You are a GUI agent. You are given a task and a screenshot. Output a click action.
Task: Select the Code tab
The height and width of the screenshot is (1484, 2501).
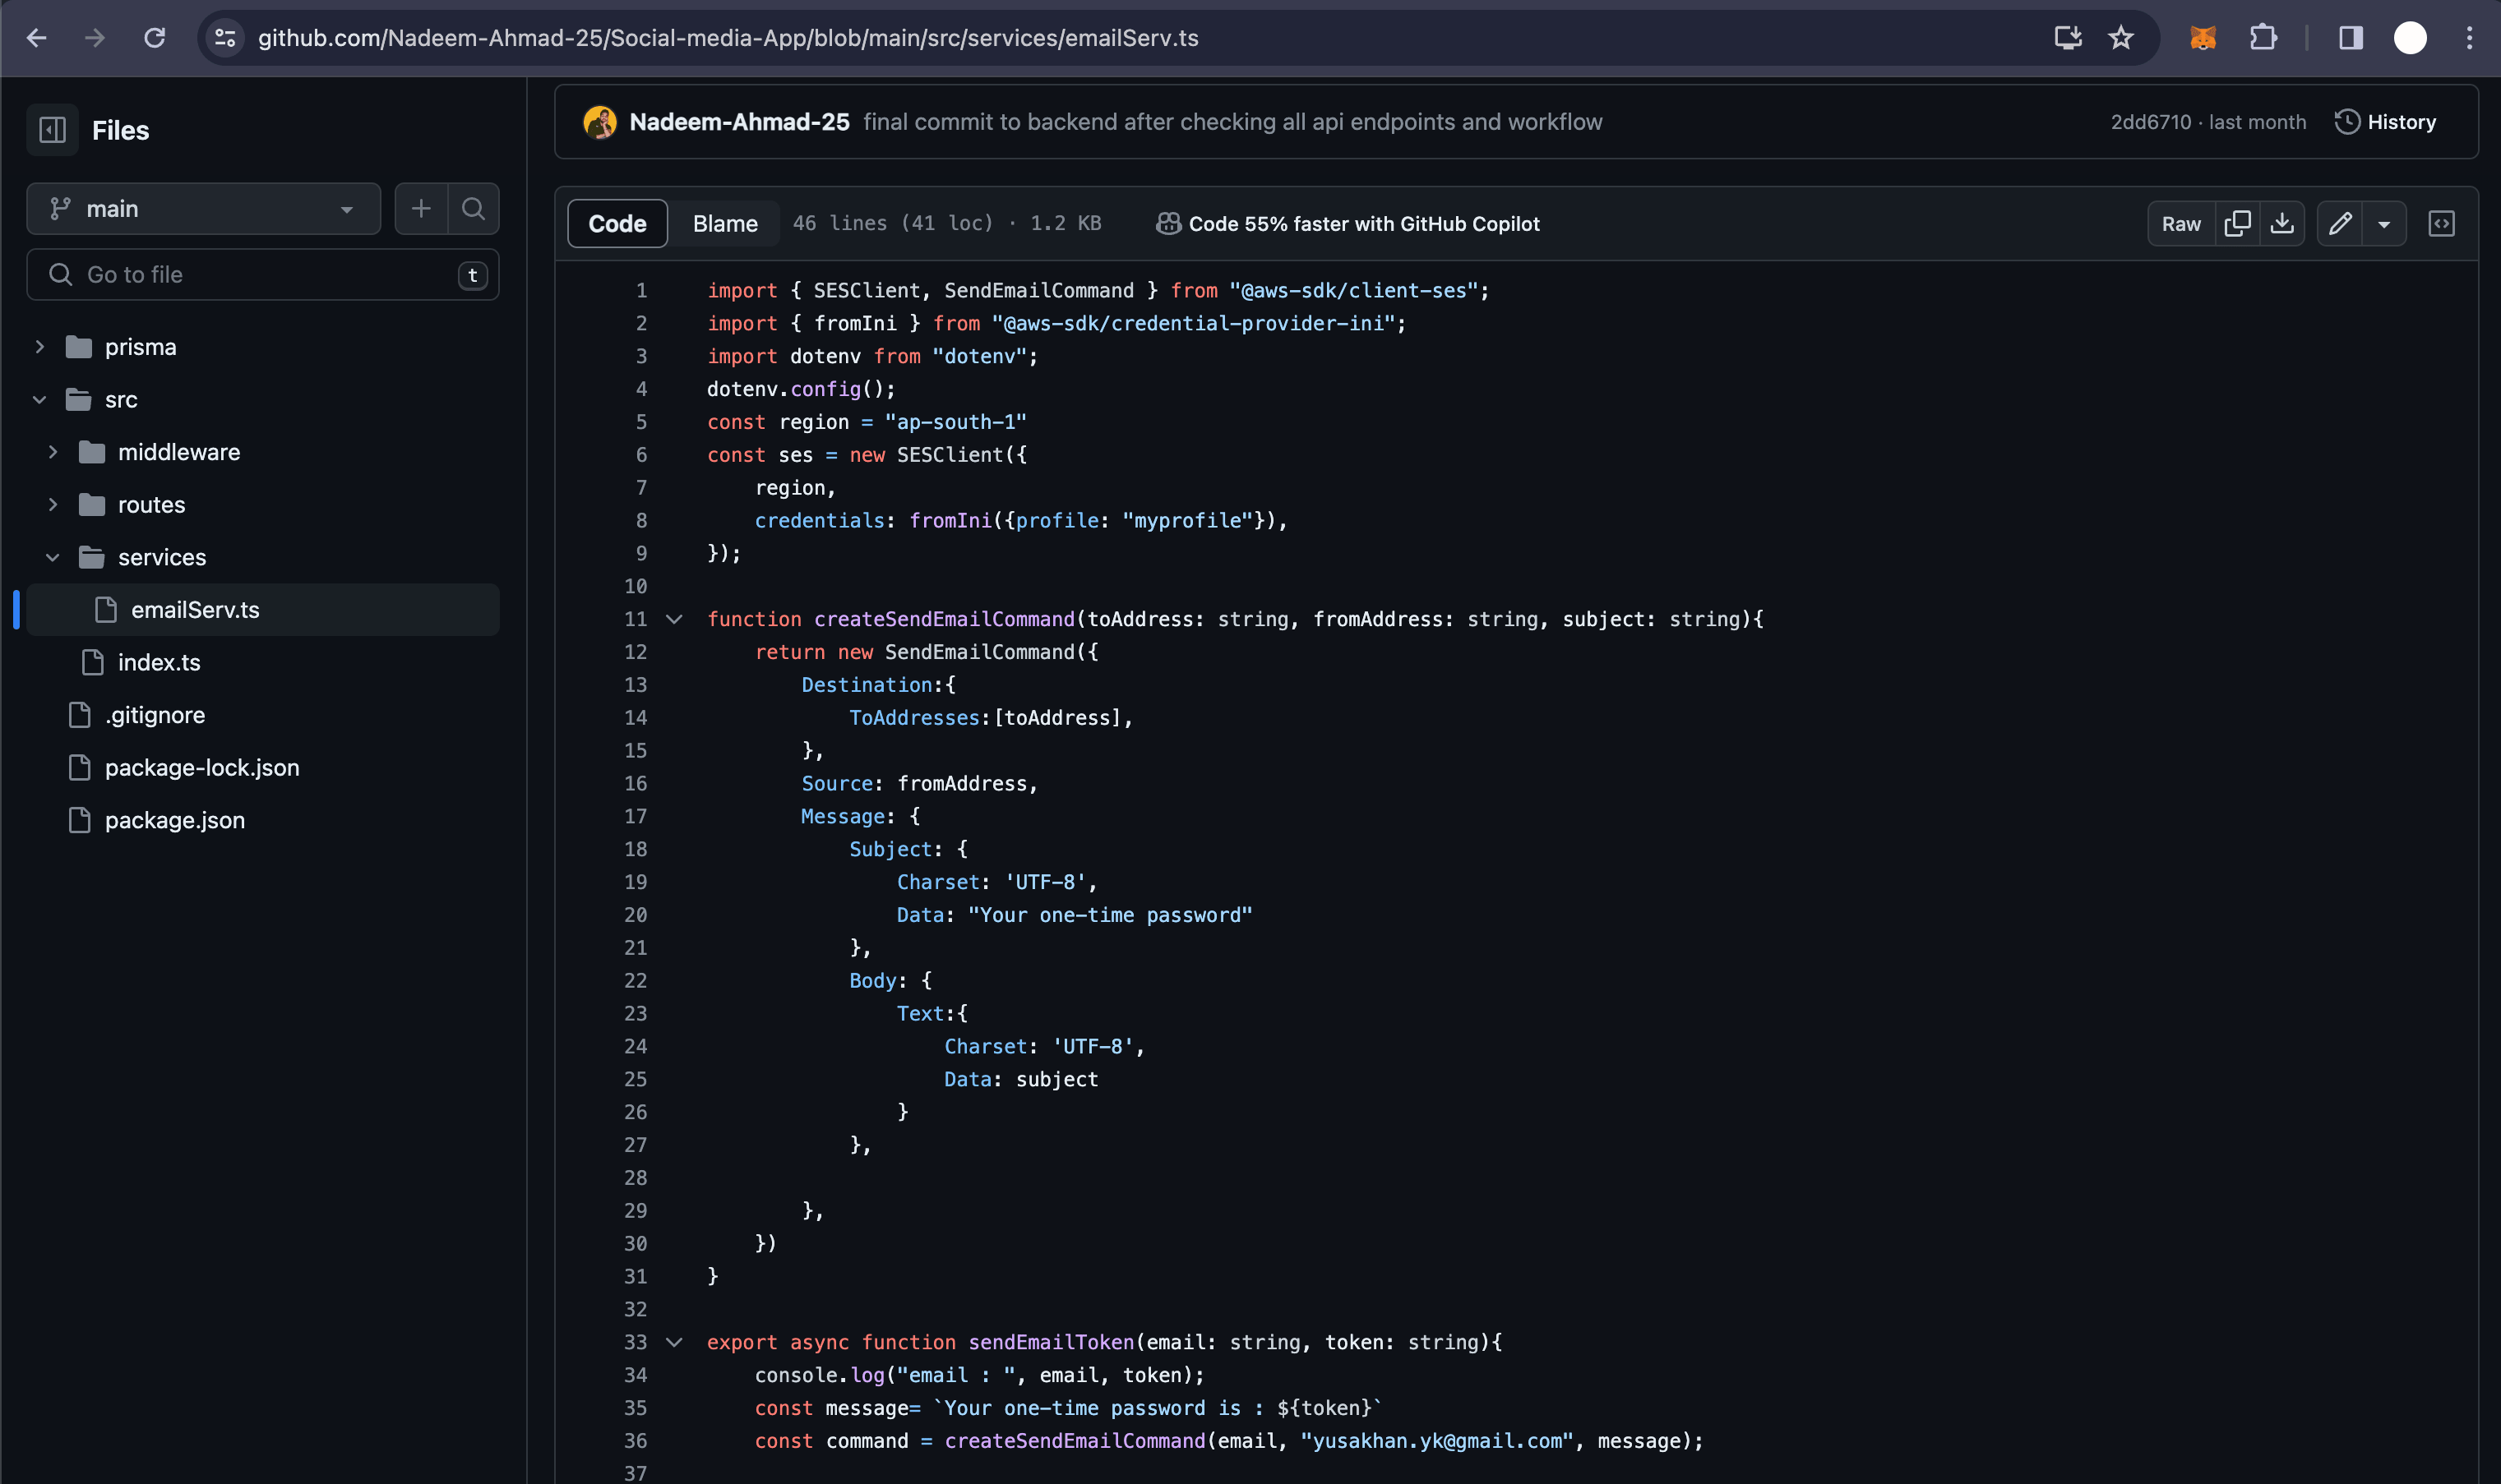[x=617, y=223]
